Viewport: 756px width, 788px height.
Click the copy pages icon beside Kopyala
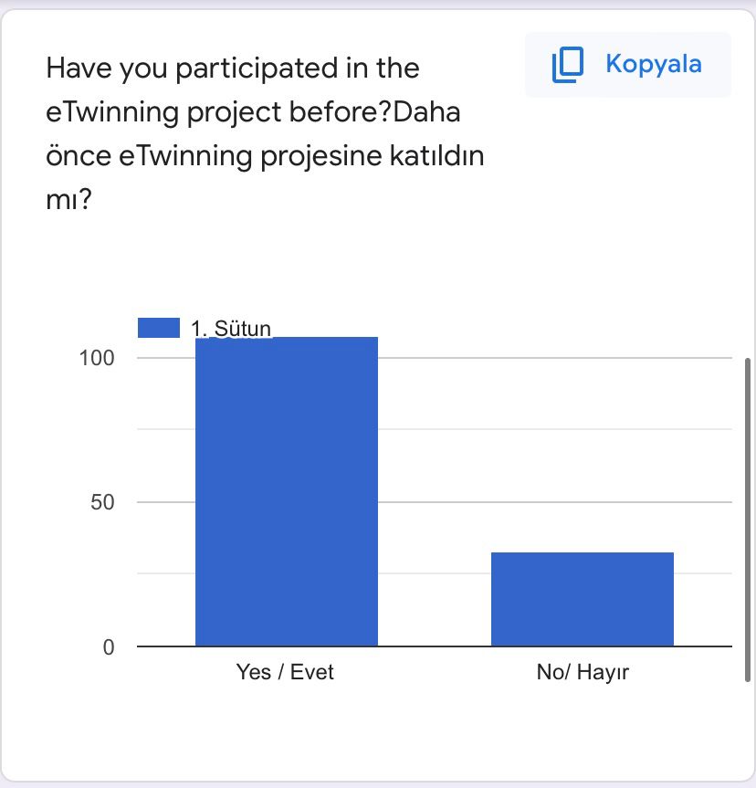point(566,63)
